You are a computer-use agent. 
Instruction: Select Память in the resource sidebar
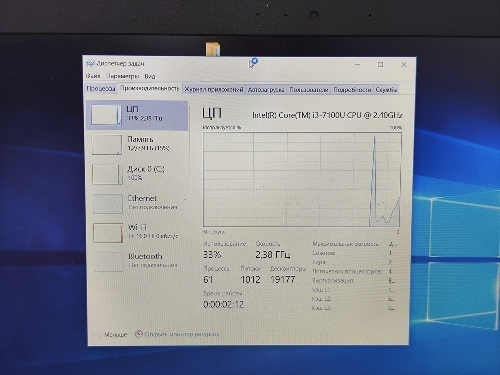coord(137,144)
